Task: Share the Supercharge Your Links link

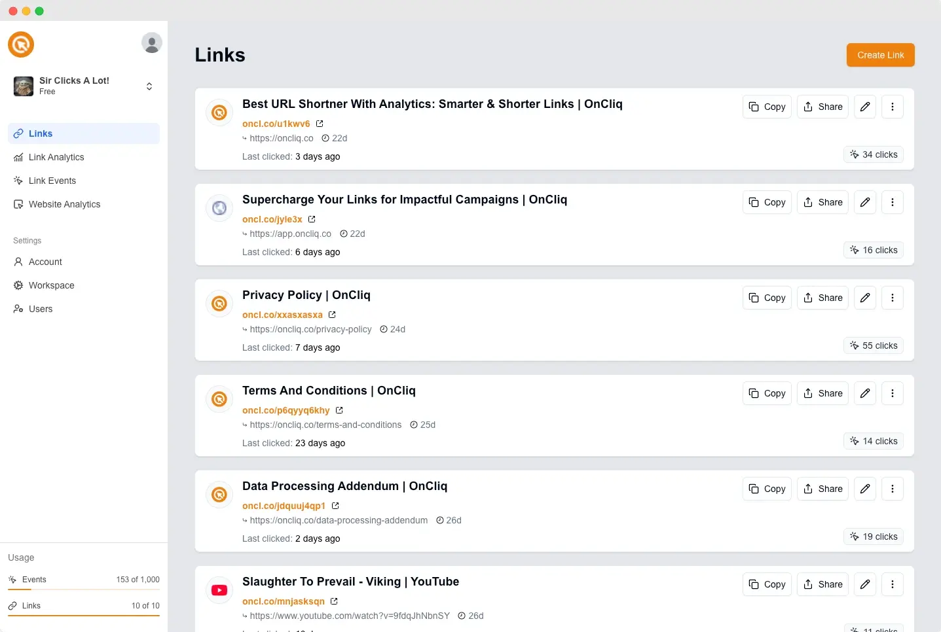Action: pyautogui.click(x=822, y=202)
